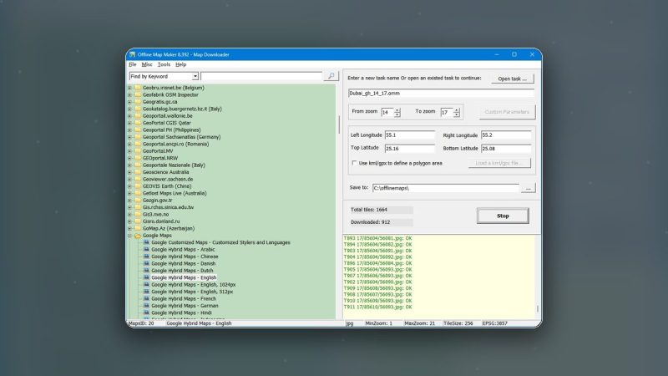Click map icon of Google Hybrid Maps - Chinese
Screen dimensions: 668x376
[x=147, y=257]
